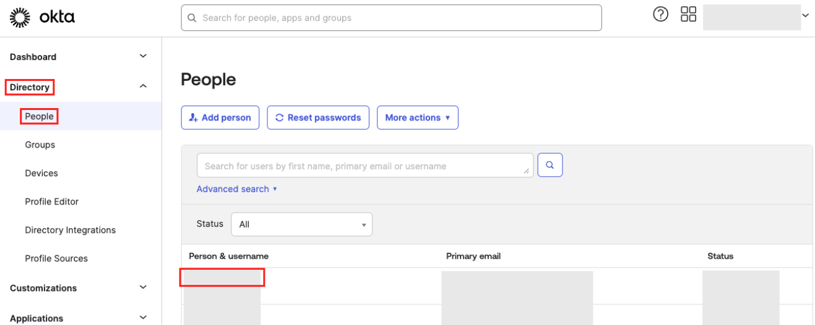The width and height of the screenshot is (815, 325).
Task: Open the help question mark icon
Action: click(x=661, y=14)
